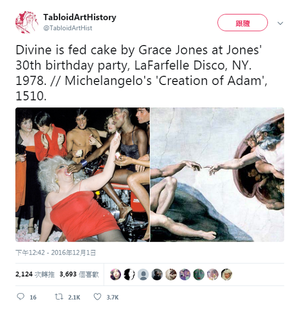
Task: Open the Creation of Adam painting image
Action: (x=217, y=174)
